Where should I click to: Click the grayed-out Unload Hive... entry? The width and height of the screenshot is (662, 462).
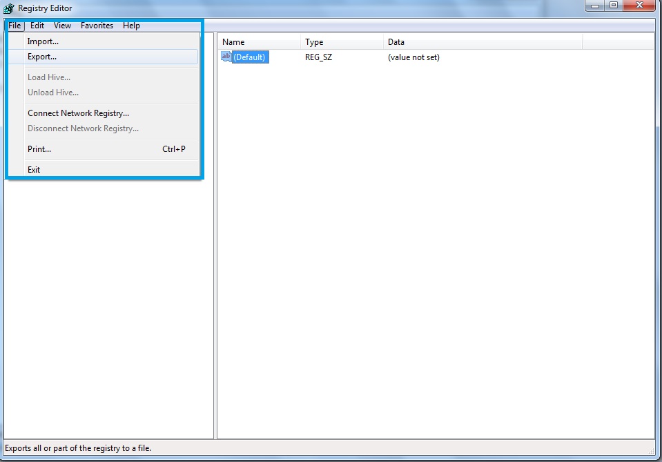click(x=104, y=93)
